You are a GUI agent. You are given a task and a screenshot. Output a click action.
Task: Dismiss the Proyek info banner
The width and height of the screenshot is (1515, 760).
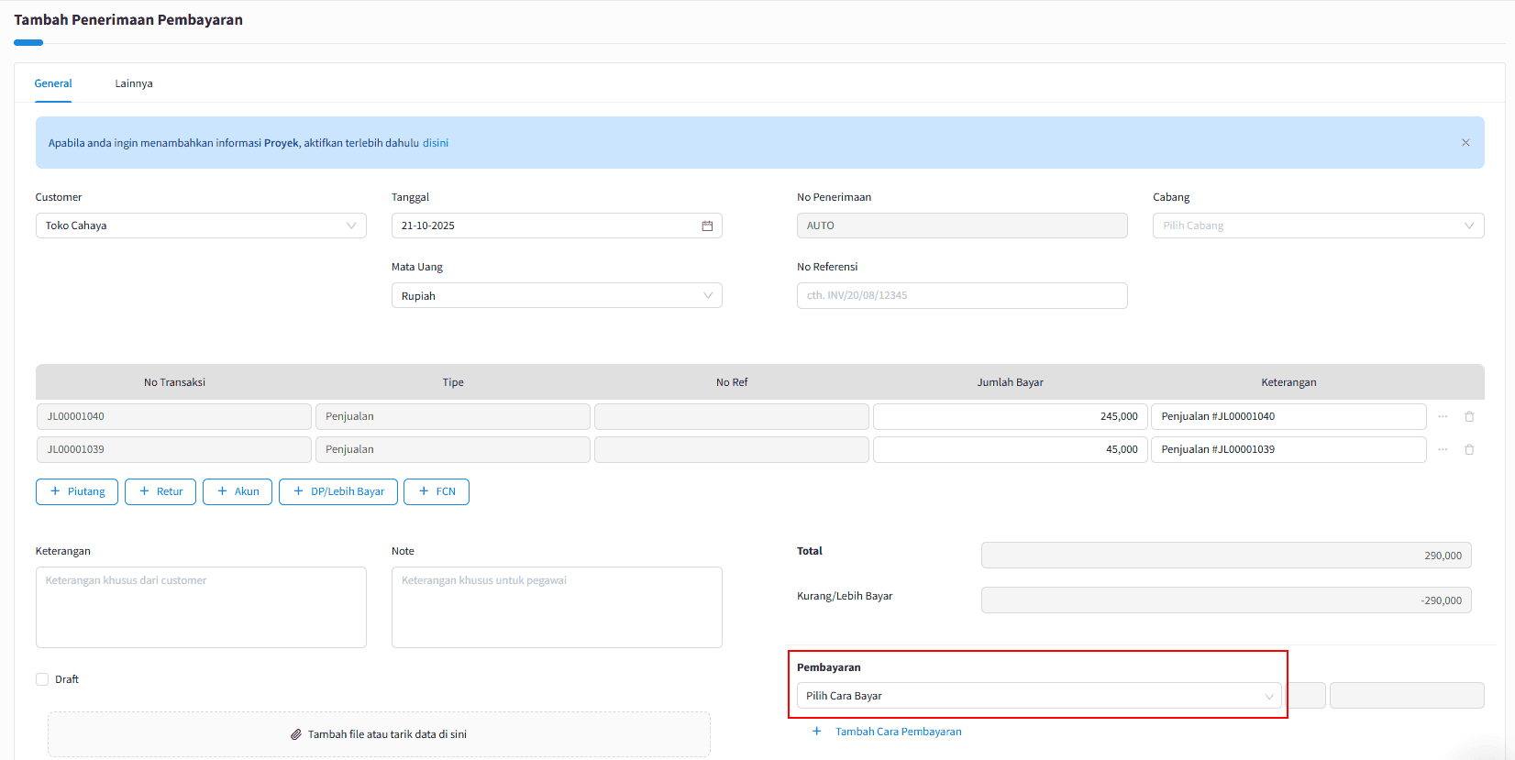click(x=1465, y=143)
